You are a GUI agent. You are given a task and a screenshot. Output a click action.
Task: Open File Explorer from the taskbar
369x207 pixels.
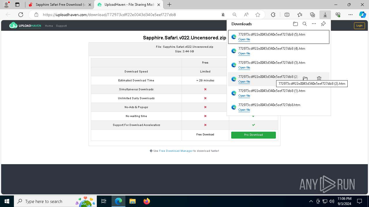[133, 201]
